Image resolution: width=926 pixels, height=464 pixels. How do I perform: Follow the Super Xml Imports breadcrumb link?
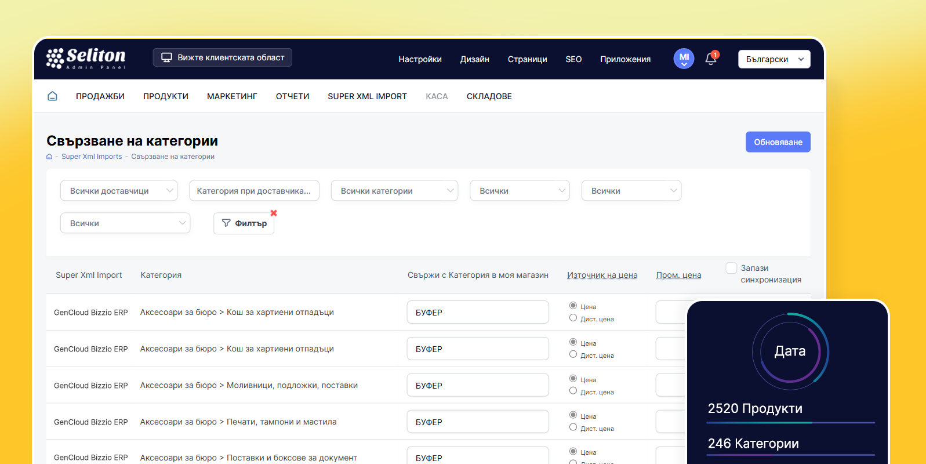point(92,157)
